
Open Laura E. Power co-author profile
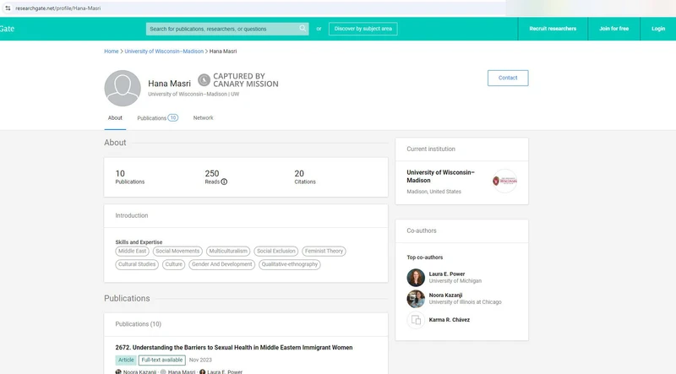[447, 274]
